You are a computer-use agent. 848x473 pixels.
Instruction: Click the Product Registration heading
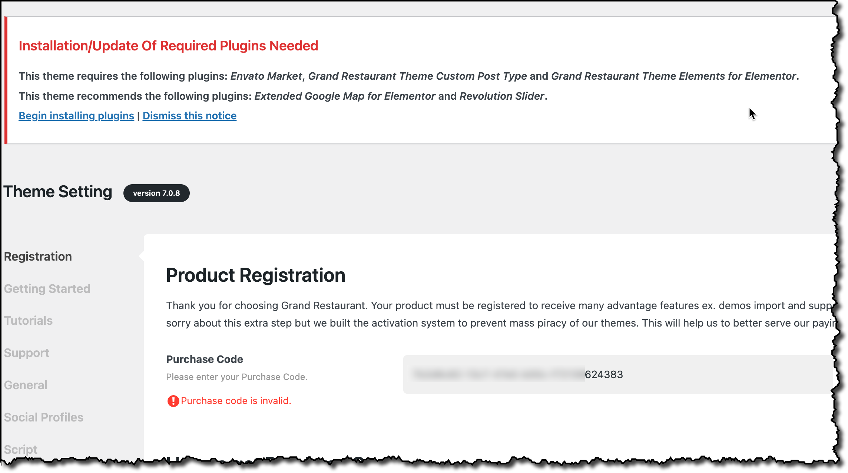coord(255,275)
